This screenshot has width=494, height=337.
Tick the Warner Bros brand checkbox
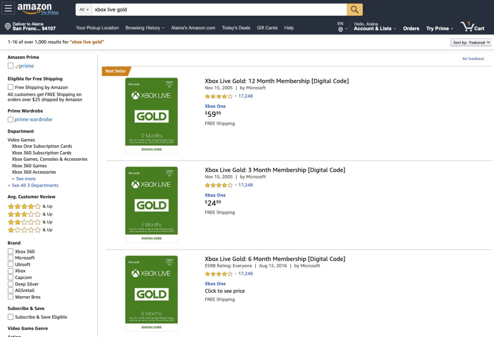point(10,297)
